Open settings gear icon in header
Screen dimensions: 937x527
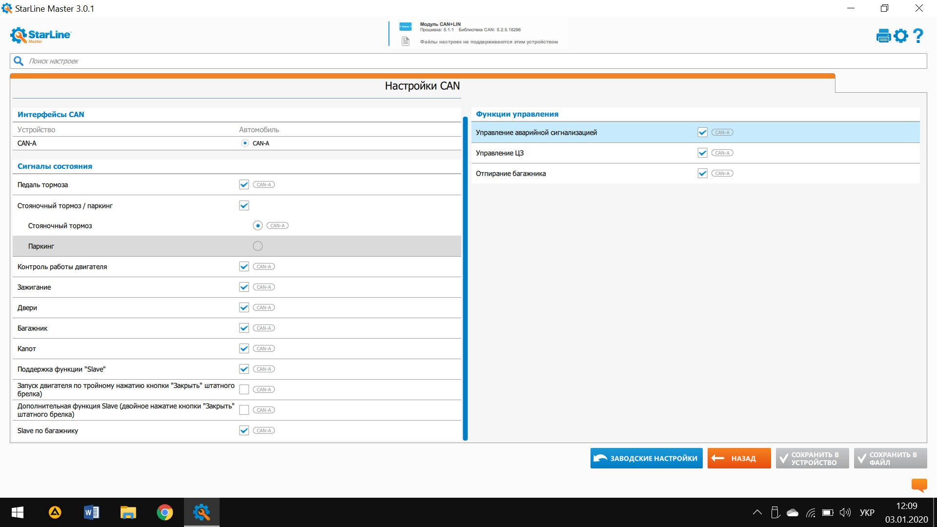901,36
